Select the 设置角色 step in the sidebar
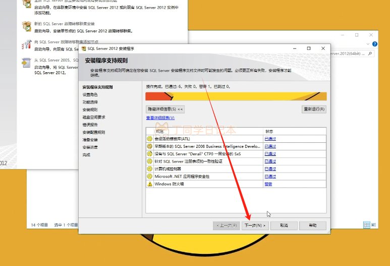 click(90, 94)
